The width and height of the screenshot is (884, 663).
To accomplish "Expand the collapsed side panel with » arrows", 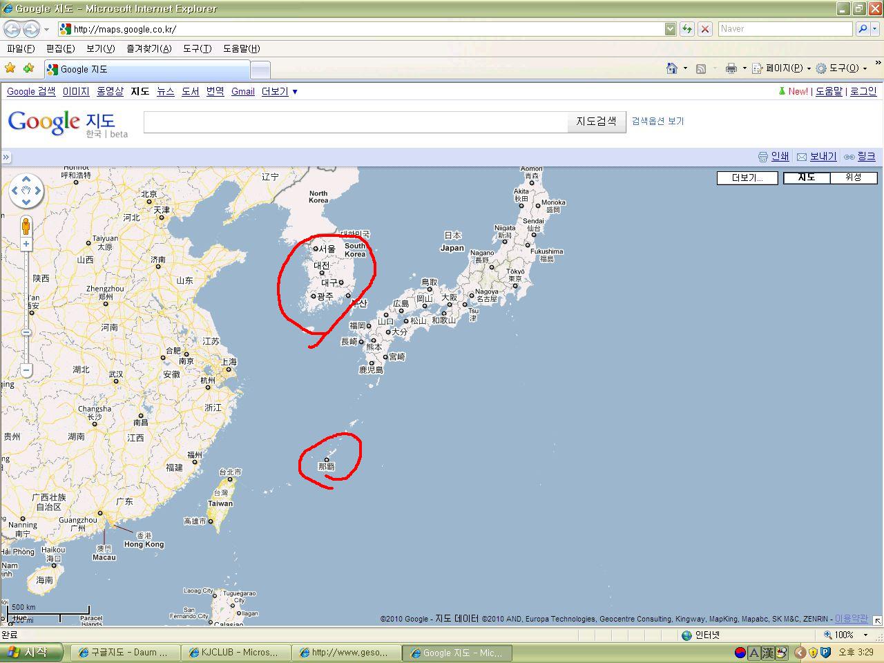I will pyautogui.click(x=6, y=157).
